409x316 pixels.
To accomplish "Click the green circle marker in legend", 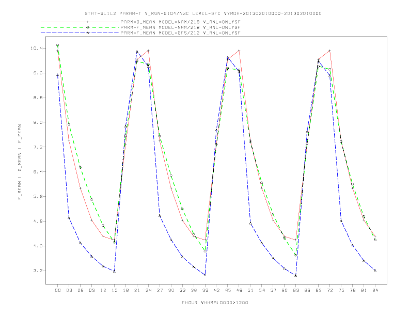I will tap(88, 27).
